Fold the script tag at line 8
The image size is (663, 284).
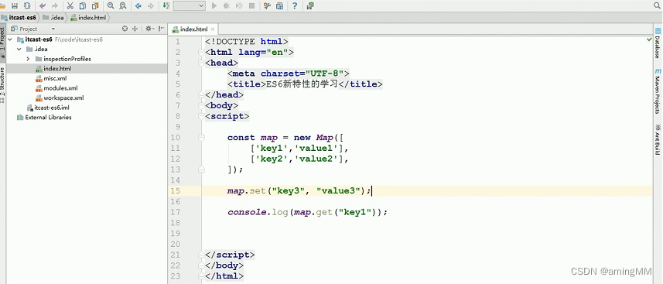pos(201,116)
